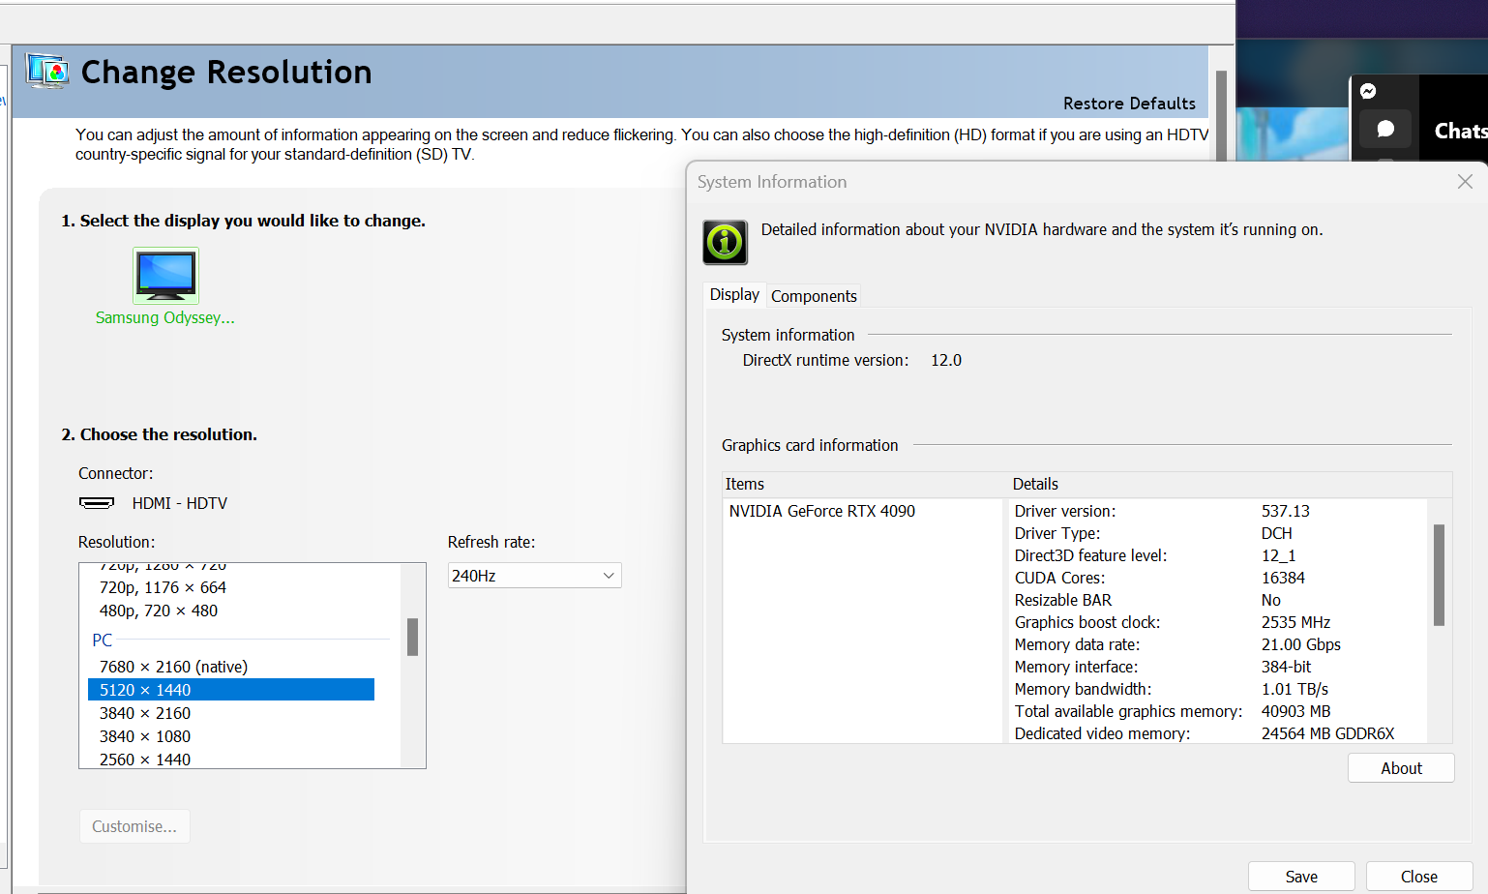Click Restore Defaults link

click(x=1129, y=104)
